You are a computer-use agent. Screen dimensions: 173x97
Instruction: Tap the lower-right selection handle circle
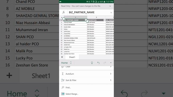coord(87,21)
